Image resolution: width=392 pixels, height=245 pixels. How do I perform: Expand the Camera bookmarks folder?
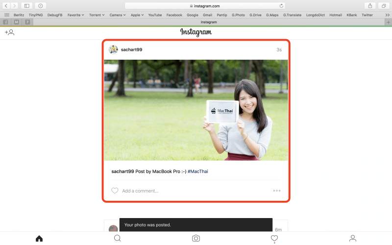click(x=118, y=15)
